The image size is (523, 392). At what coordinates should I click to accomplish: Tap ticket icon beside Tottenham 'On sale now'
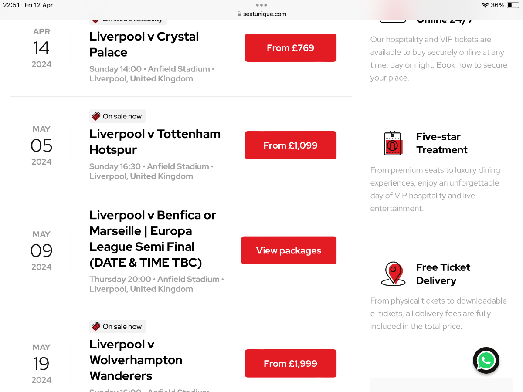point(96,116)
